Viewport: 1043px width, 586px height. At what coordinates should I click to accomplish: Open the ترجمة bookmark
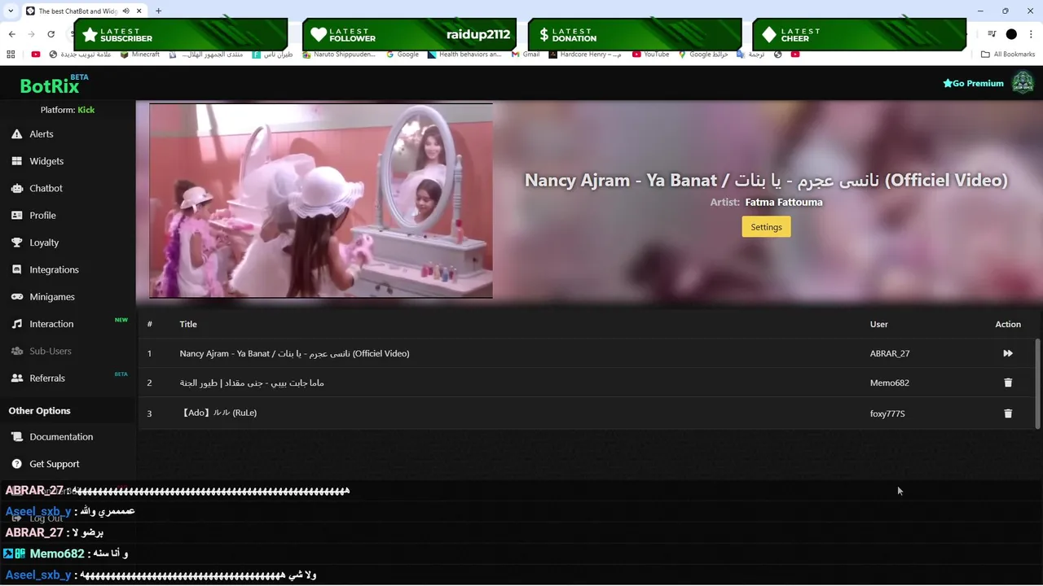[x=750, y=55]
